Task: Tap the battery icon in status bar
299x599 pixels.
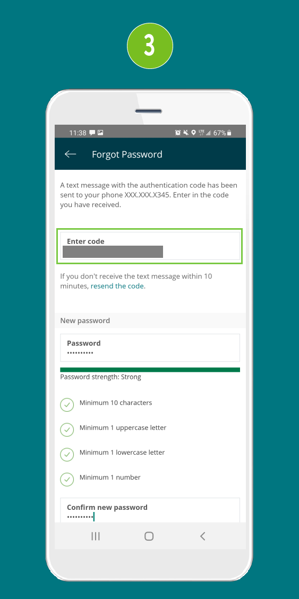Action: tap(229, 133)
